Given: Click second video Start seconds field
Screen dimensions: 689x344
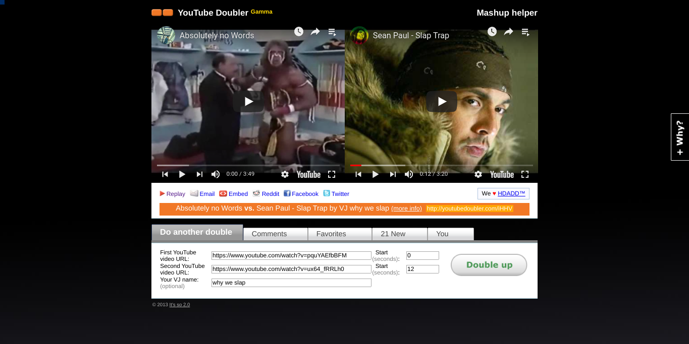Looking at the screenshot, I should (x=422, y=269).
